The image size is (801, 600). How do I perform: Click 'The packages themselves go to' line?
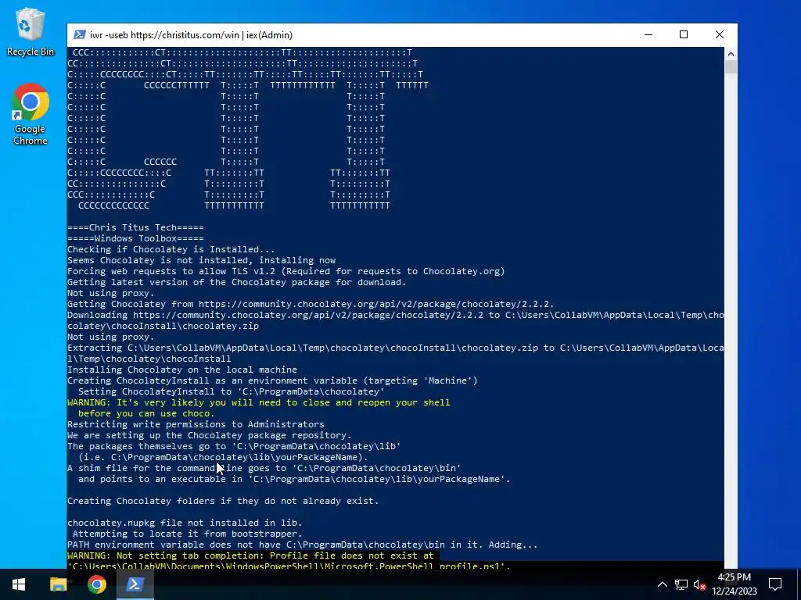[x=234, y=446]
